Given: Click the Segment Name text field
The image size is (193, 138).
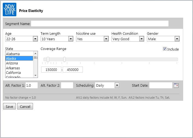Looking at the screenshot, I should coord(100,24).
